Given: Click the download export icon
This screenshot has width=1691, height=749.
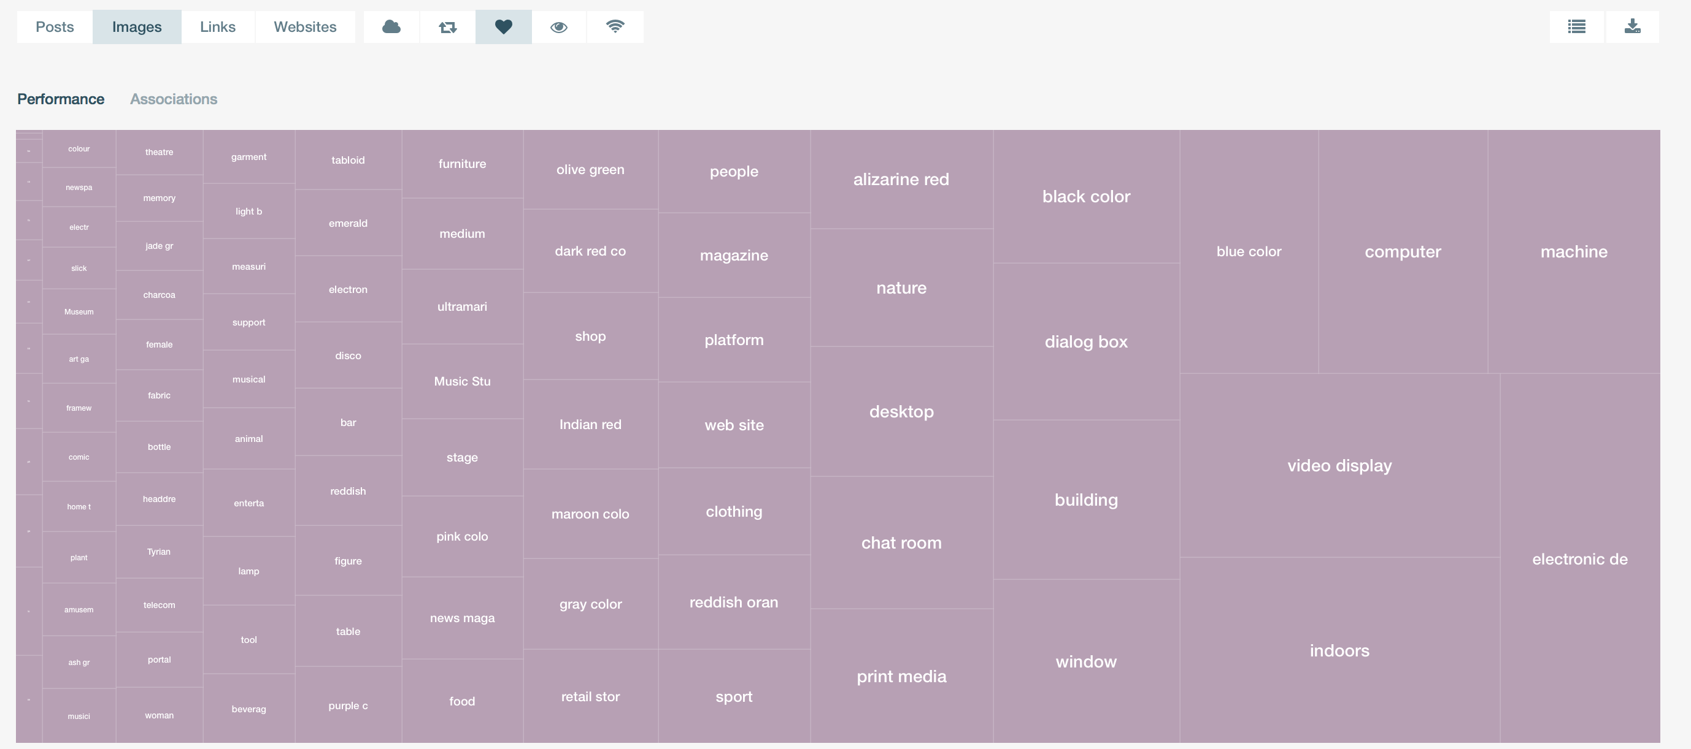Looking at the screenshot, I should point(1633,27).
